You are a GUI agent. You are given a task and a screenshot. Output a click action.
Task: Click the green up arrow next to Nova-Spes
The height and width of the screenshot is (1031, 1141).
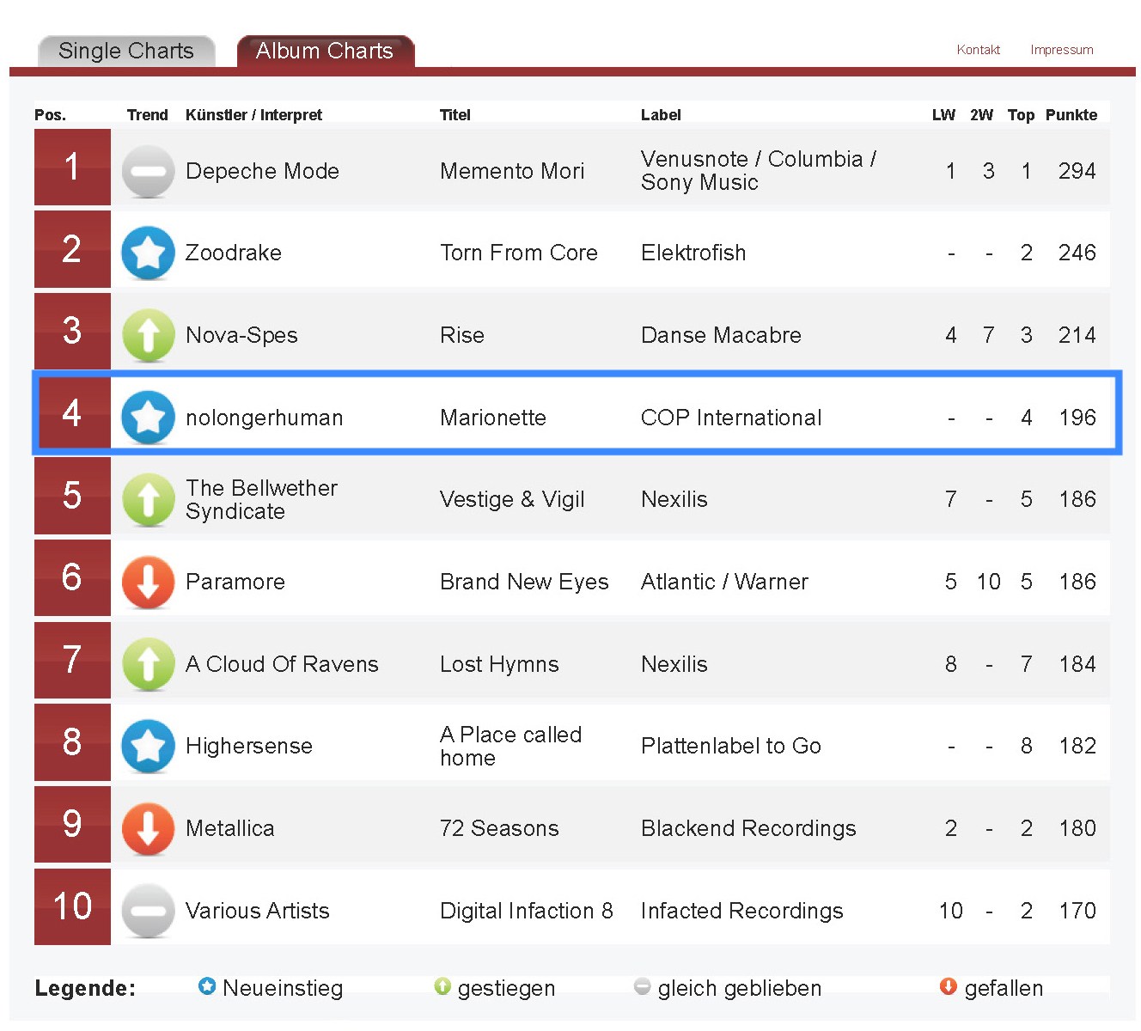(x=148, y=335)
